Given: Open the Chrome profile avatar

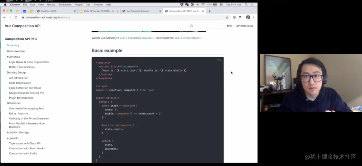Looking at the screenshot, I should (x=248, y=17).
